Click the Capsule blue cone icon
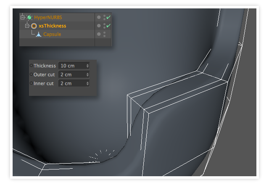269x188 pixels. pos(39,34)
